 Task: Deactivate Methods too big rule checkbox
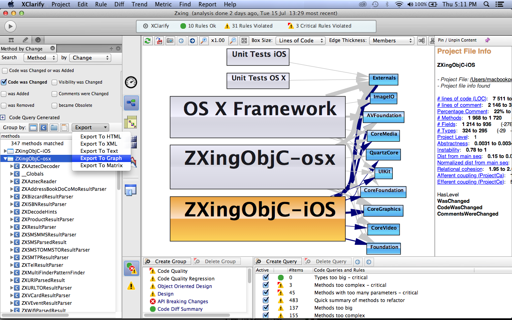266,308
